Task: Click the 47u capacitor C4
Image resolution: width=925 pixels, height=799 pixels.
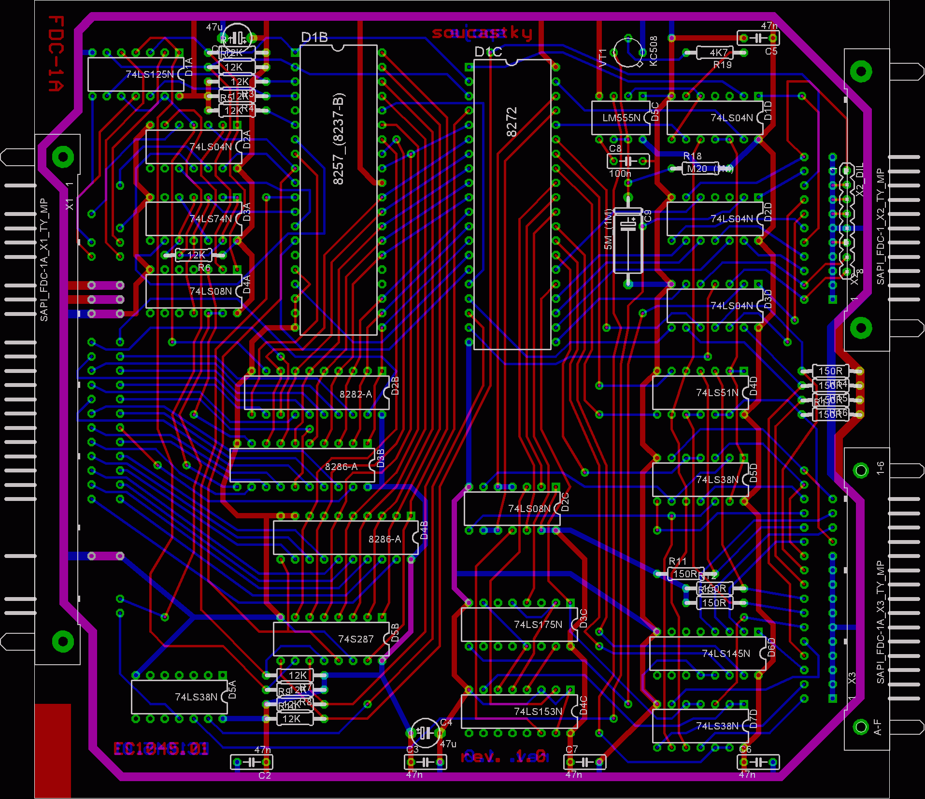Action: [x=425, y=733]
